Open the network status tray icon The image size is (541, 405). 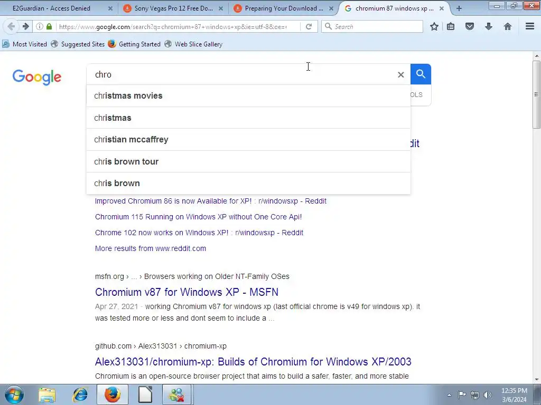pyautogui.click(x=475, y=394)
